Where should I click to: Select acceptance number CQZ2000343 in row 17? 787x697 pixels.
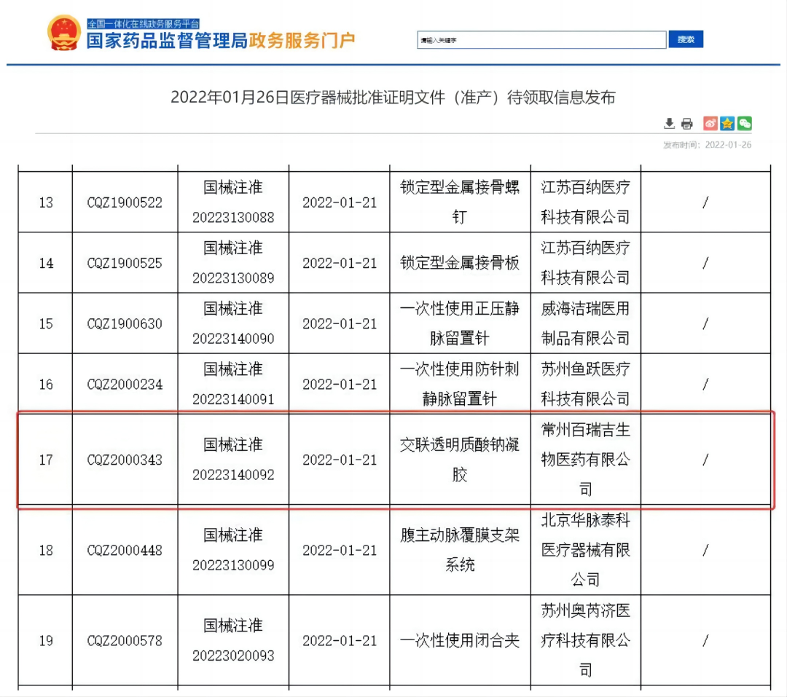coord(125,460)
